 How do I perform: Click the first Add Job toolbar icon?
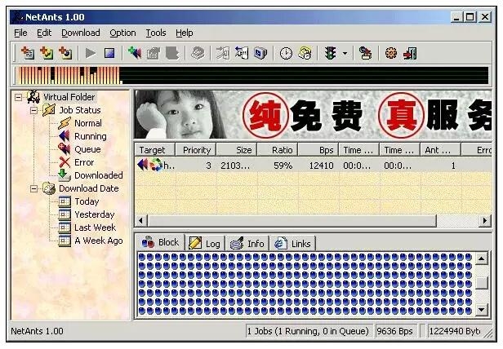(27, 54)
